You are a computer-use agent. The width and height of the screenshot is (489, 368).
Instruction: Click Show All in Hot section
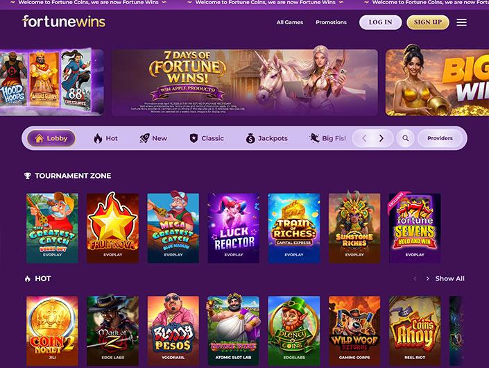449,278
